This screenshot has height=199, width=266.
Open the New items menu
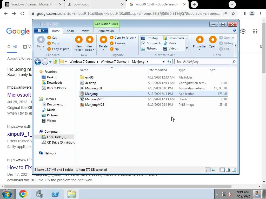90,43
